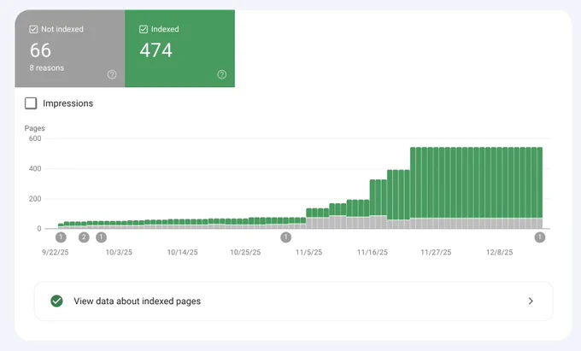Click help icon in Indexed card
The width and height of the screenshot is (581, 351).
coord(221,74)
